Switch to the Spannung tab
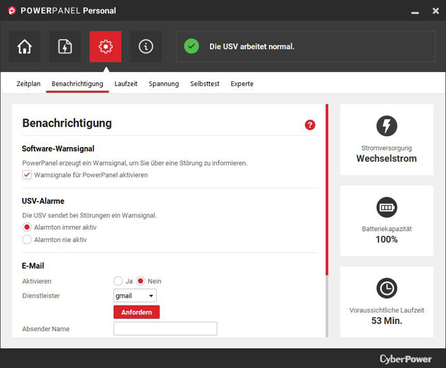The height and width of the screenshot is (368, 446). [164, 84]
